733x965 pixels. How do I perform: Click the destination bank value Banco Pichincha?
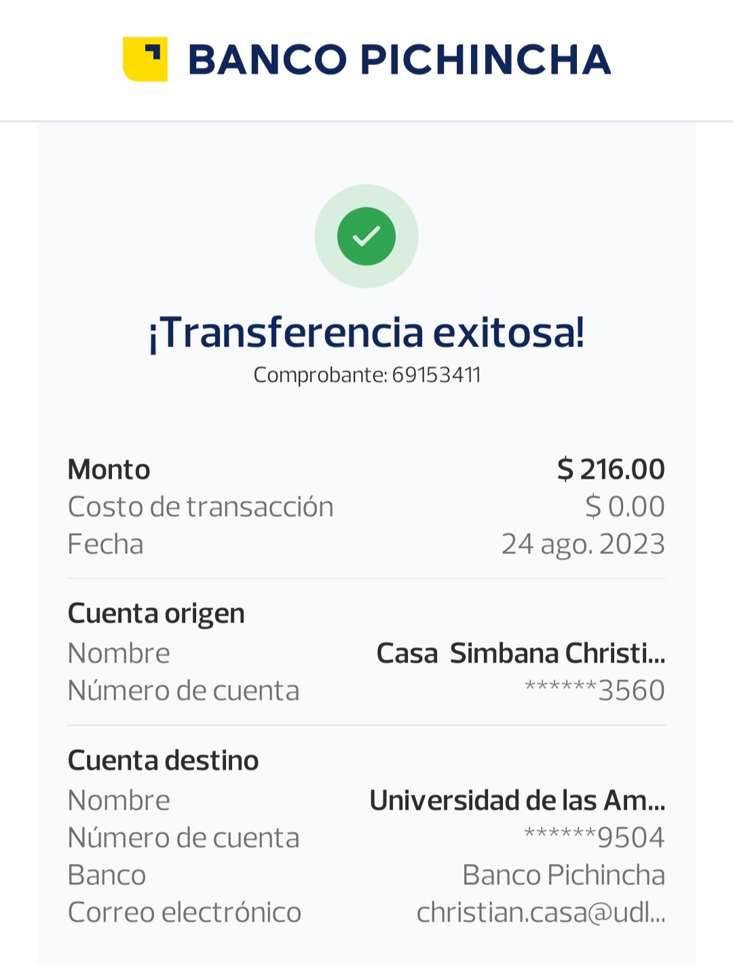(563, 875)
